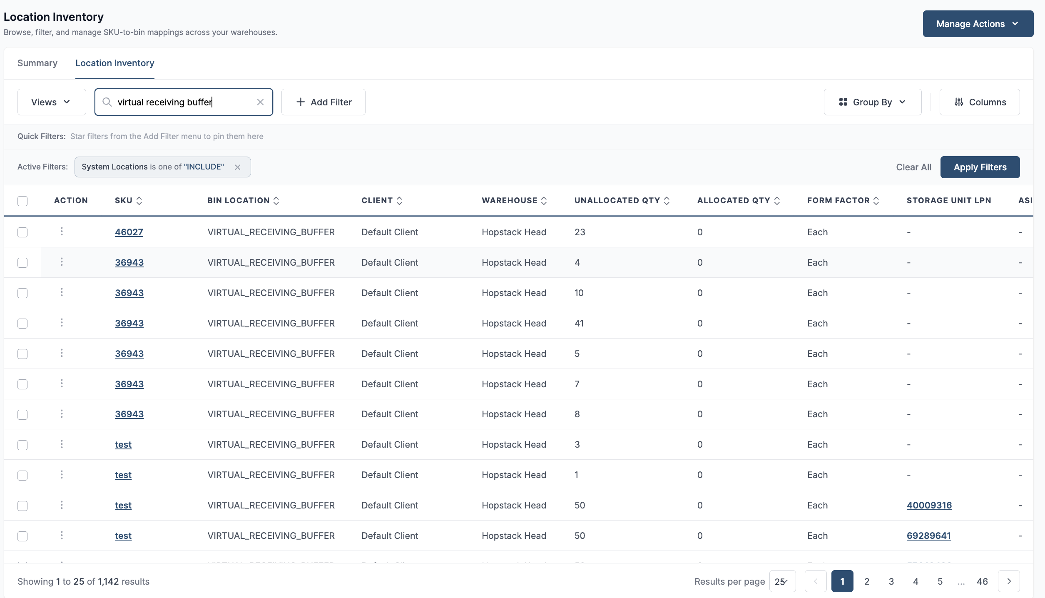This screenshot has width=1045, height=598.
Task: Go to next page with right arrow
Action: pyautogui.click(x=1009, y=581)
